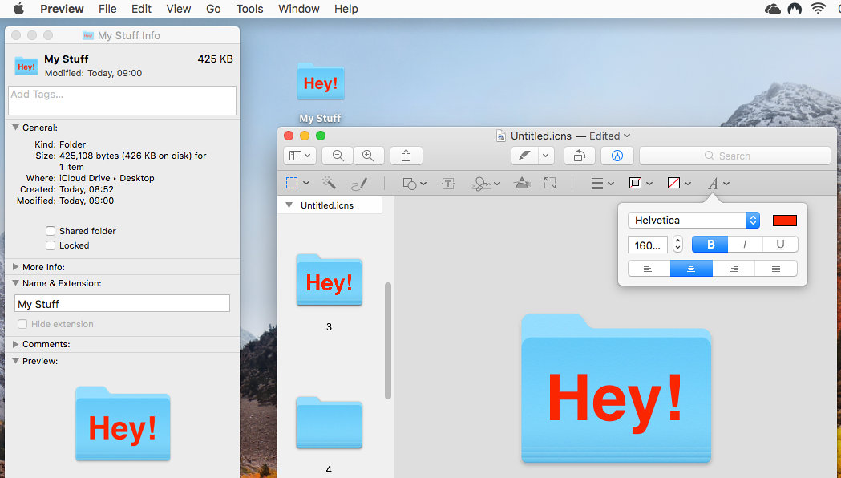The height and width of the screenshot is (478, 841).
Task: Enable bold formatting in the font panel
Action: (x=709, y=245)
